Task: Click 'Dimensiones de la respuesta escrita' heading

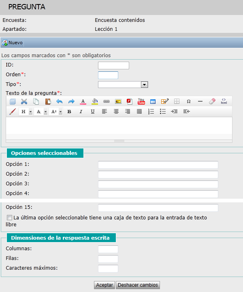Action: point(61,238)
